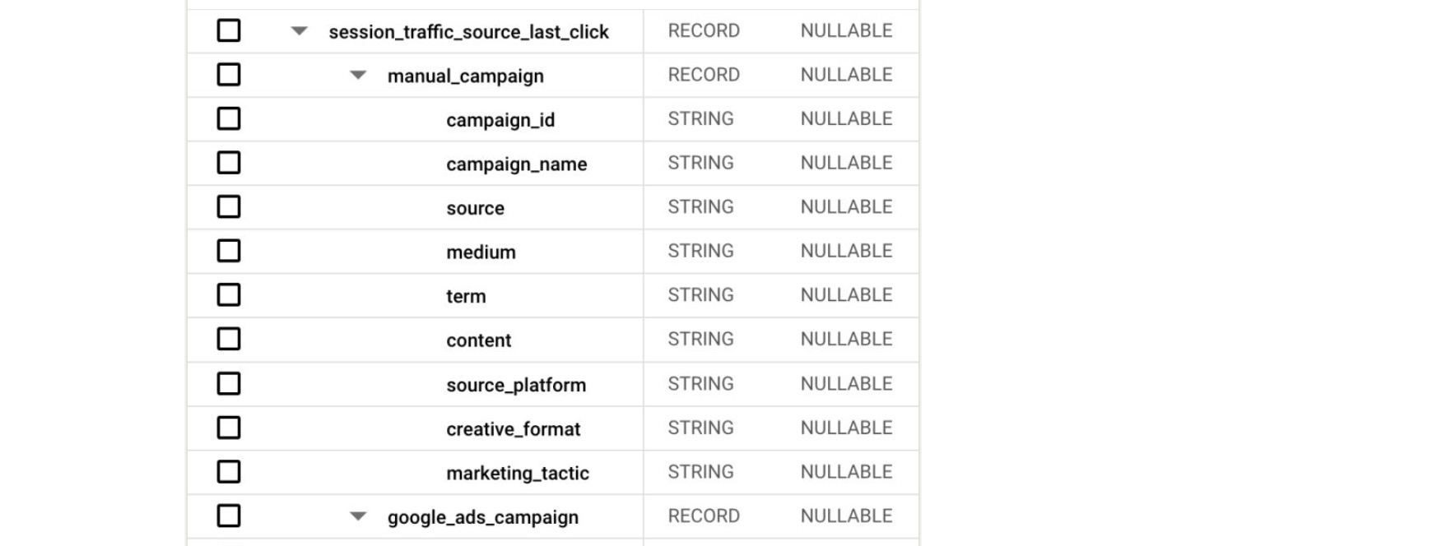Screen dimensions: 1437x546
Task: Enable the source_platform checkbox
Action: tap(228, 384)
